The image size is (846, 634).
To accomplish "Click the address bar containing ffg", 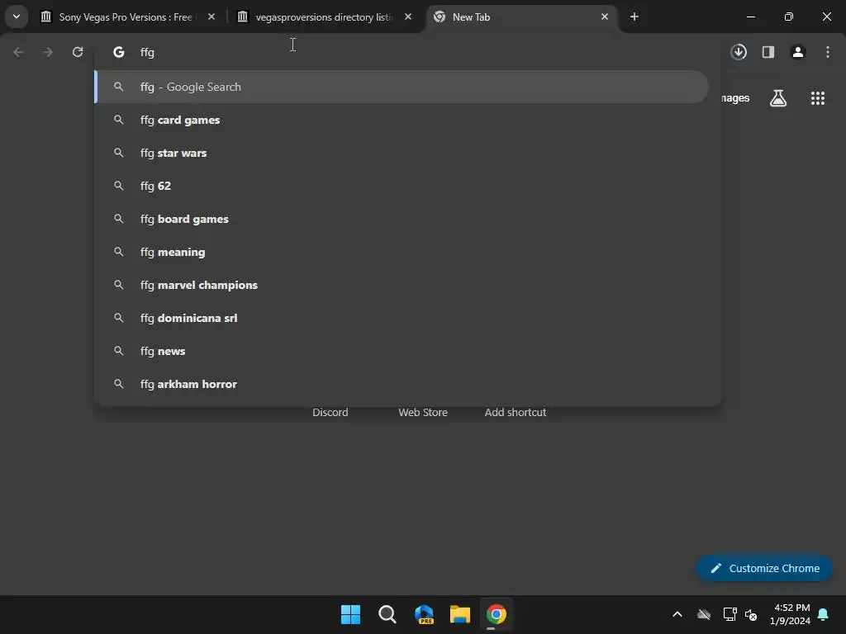I will [x=407, y=52].
